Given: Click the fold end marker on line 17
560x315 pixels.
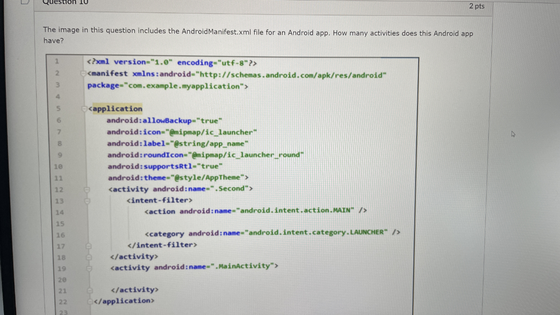Looking at the screenshot, I should click(88, 246).
